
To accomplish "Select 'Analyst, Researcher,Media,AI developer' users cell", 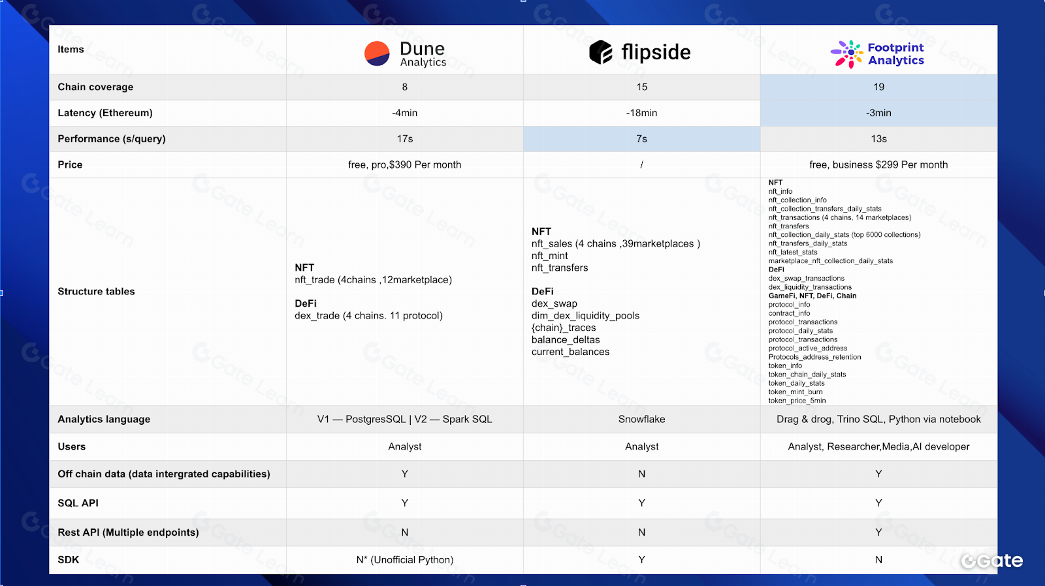I will pyautogui.click(x=878, y=446).
